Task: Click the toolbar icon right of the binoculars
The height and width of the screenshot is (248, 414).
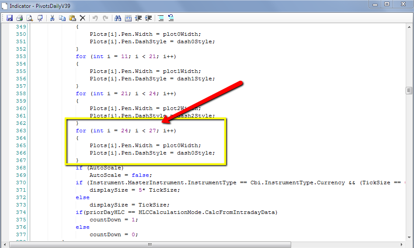Action: point(128,18)
